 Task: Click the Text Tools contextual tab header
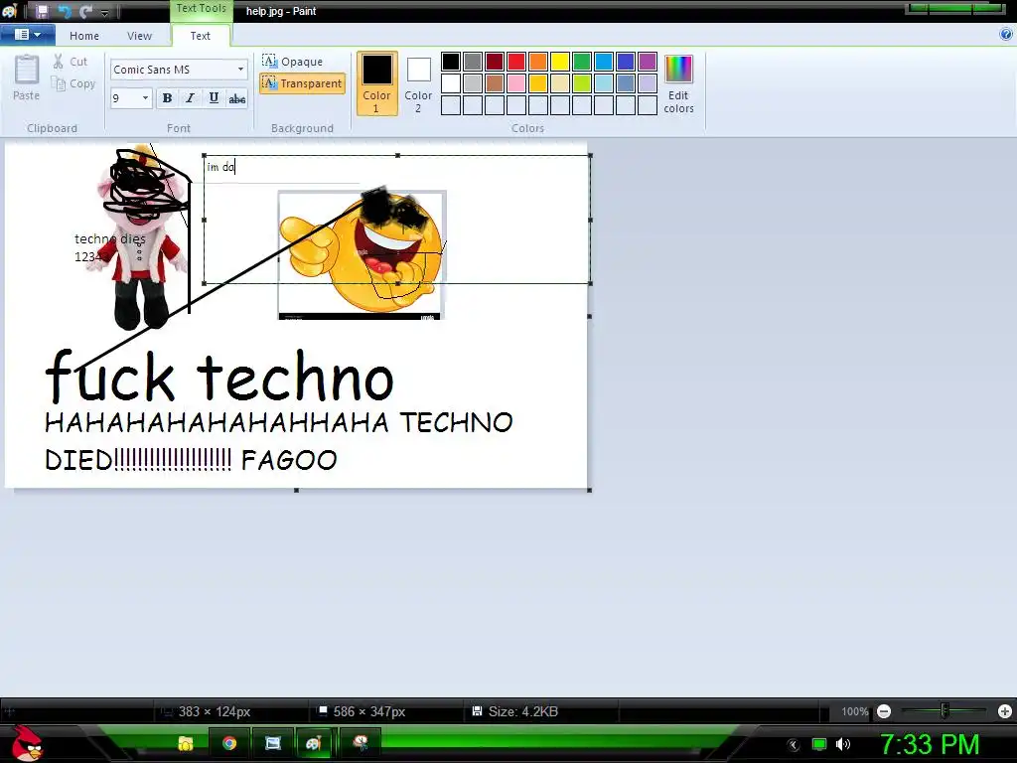pyautogui.click(x=201, y=8)
